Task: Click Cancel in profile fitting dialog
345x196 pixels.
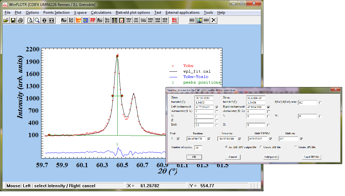Action: click(x=233, y=157)
